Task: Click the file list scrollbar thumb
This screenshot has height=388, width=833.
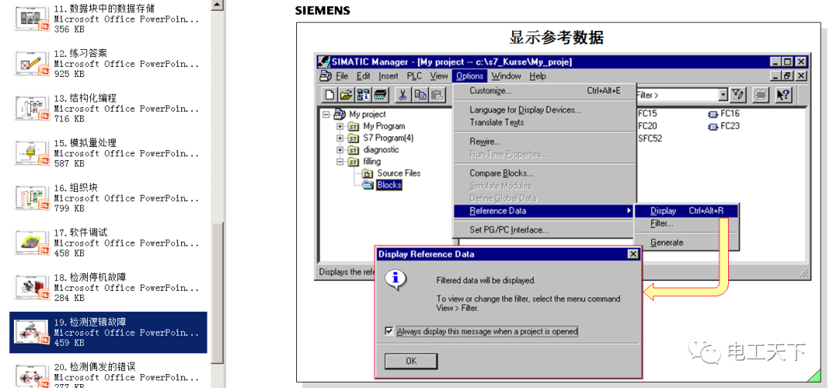Action: 217,293
